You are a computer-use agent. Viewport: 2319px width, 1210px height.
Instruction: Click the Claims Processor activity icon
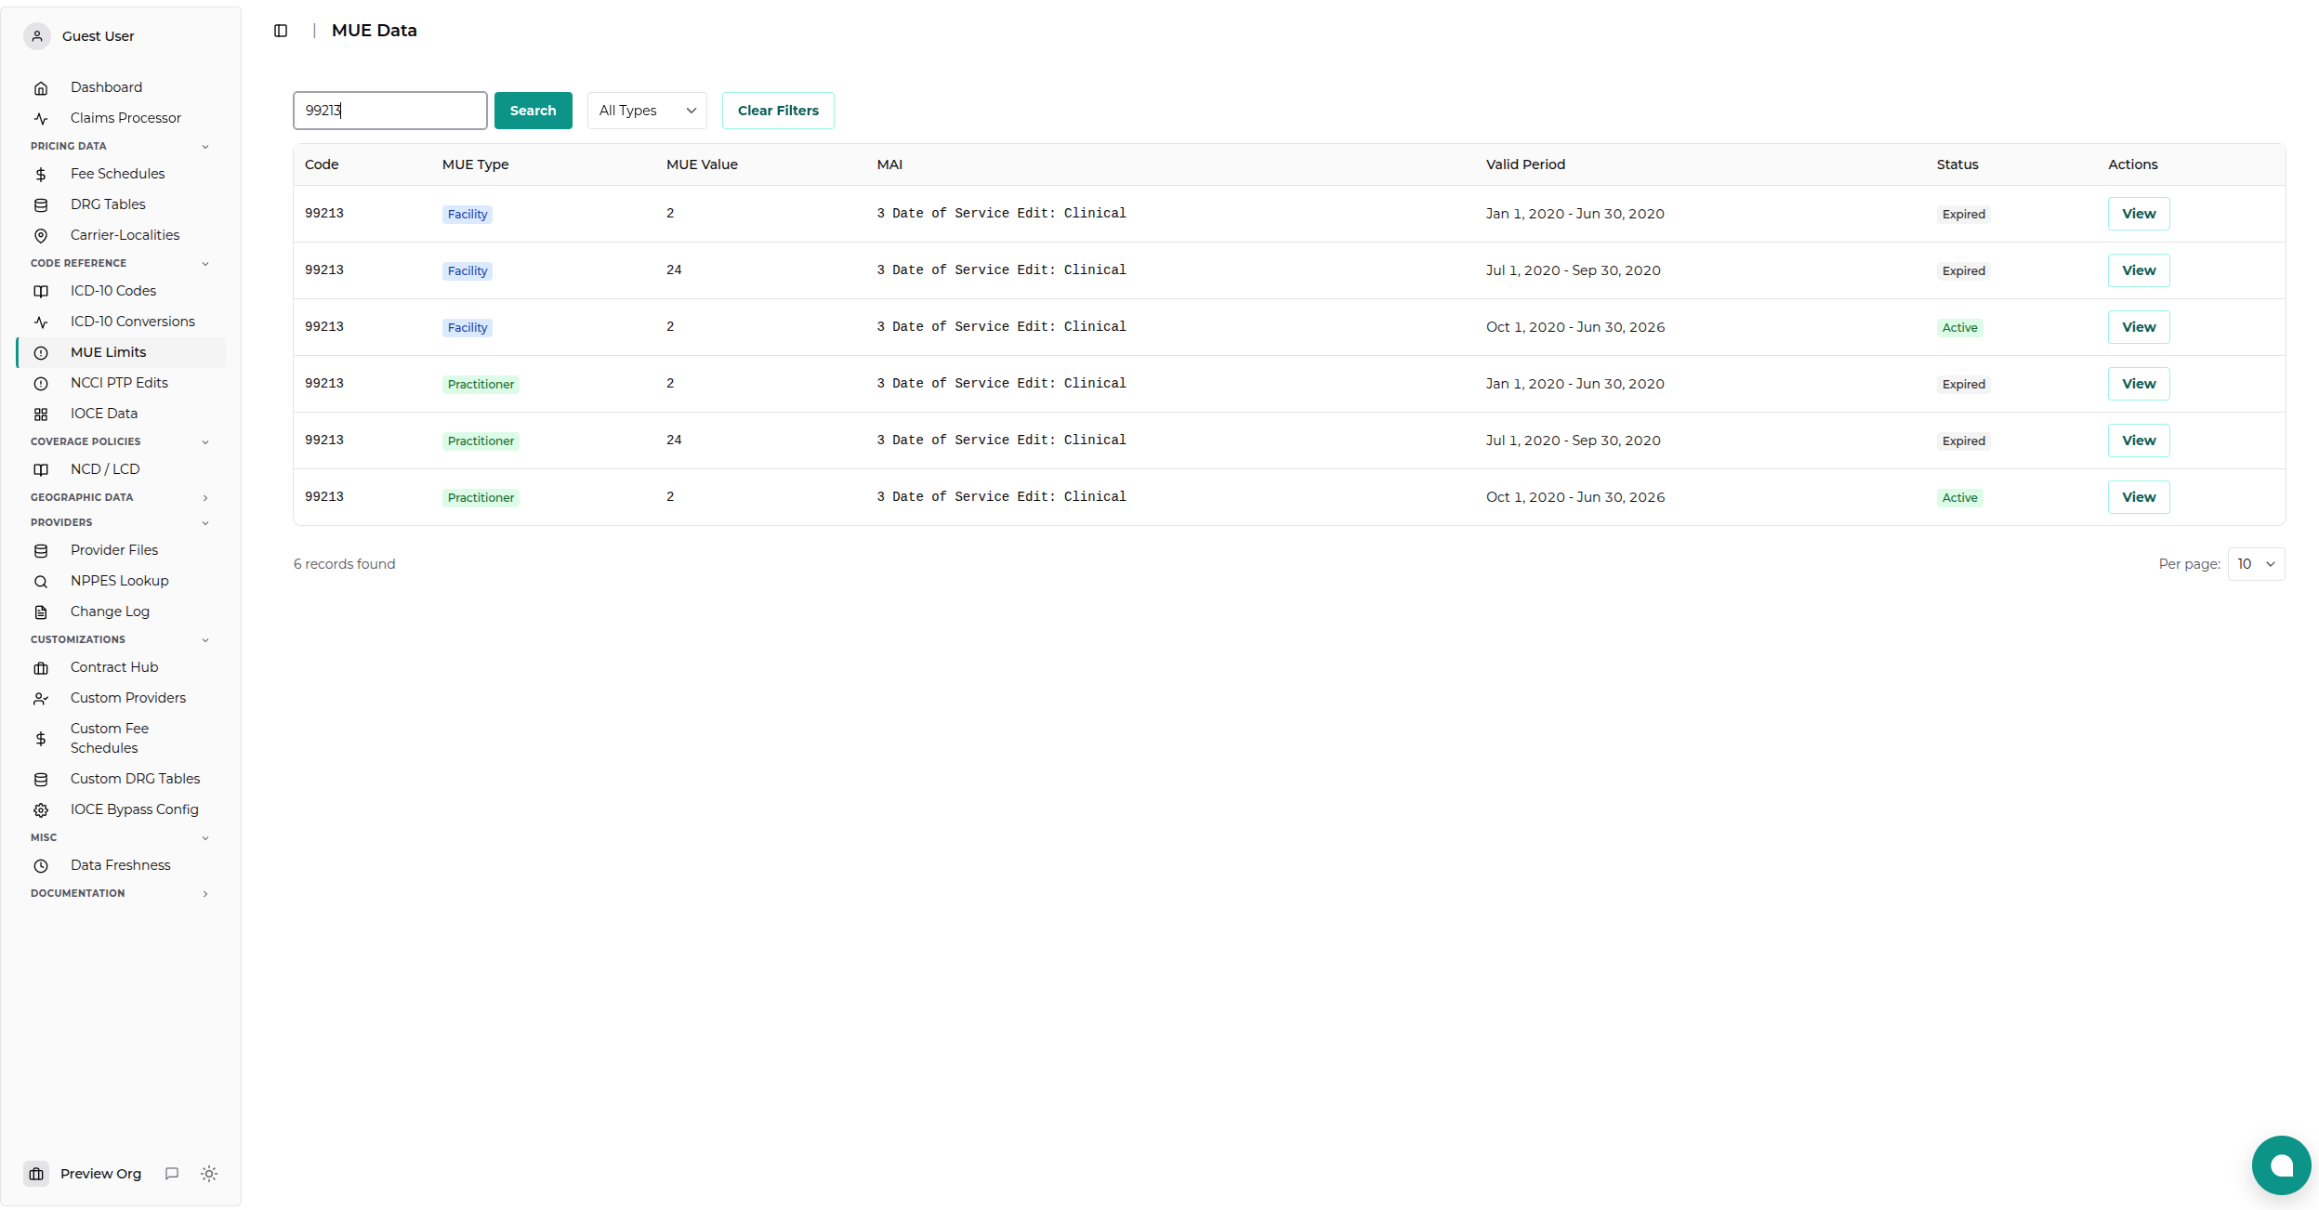coord(41,119)
